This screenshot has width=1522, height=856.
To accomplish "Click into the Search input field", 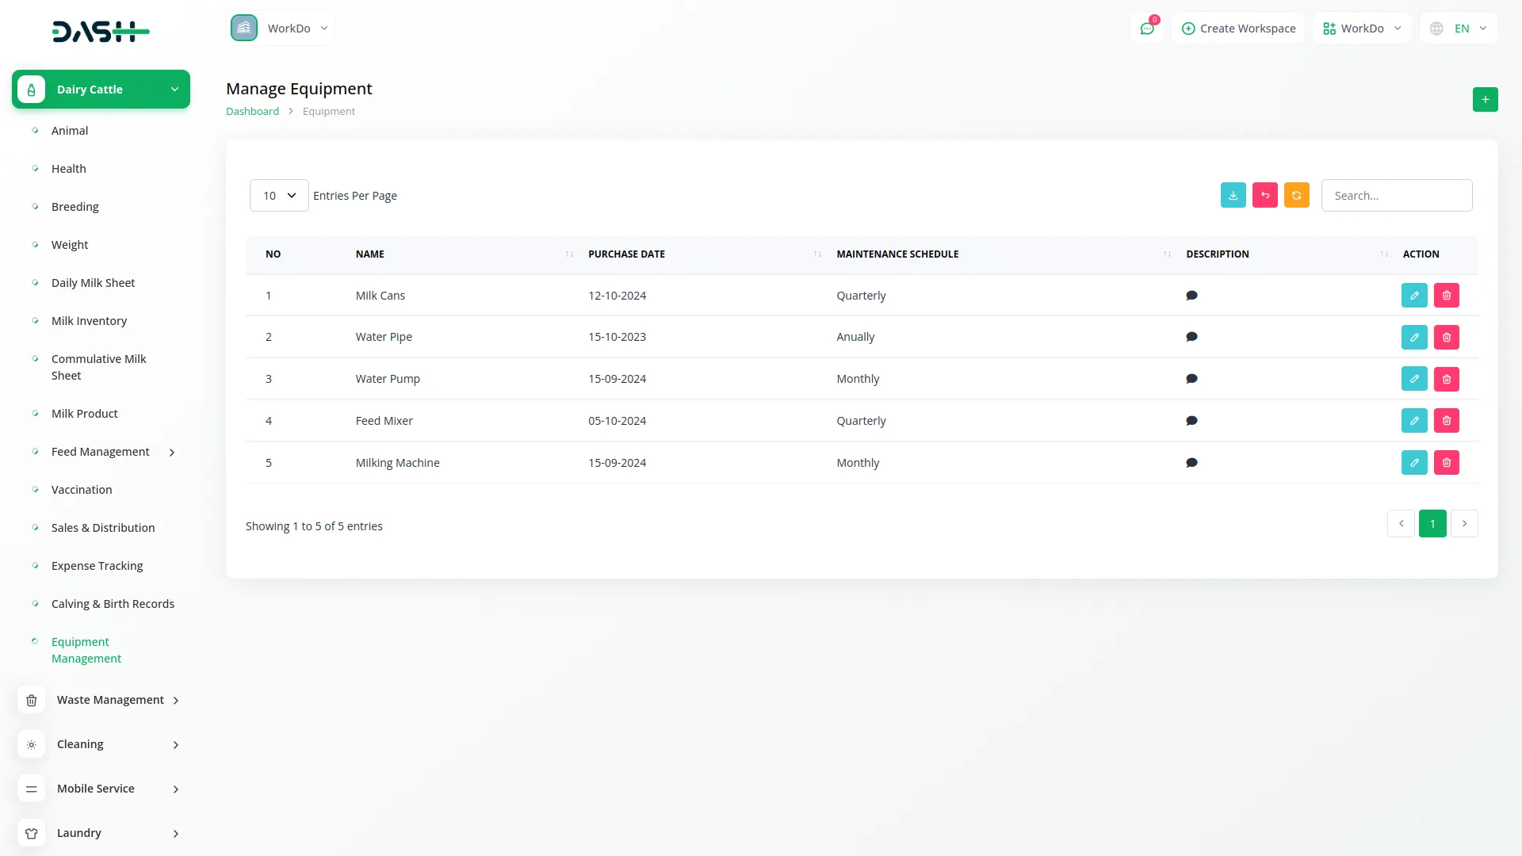I will pos(1396,196).
